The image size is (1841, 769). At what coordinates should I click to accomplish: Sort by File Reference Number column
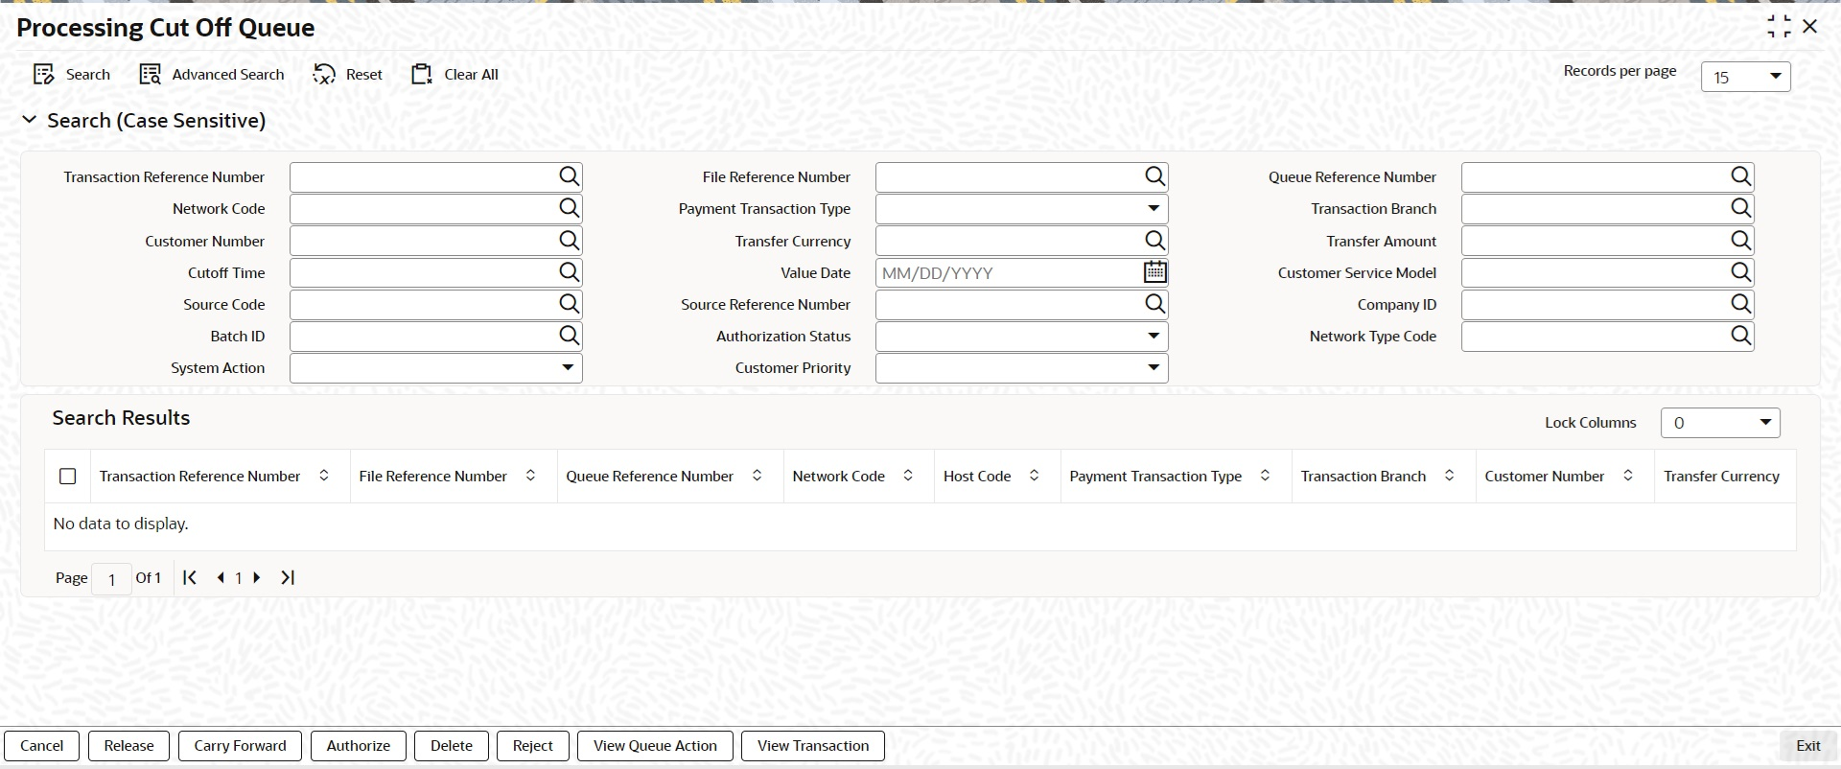pyautogui.click(x=530, y=476)
